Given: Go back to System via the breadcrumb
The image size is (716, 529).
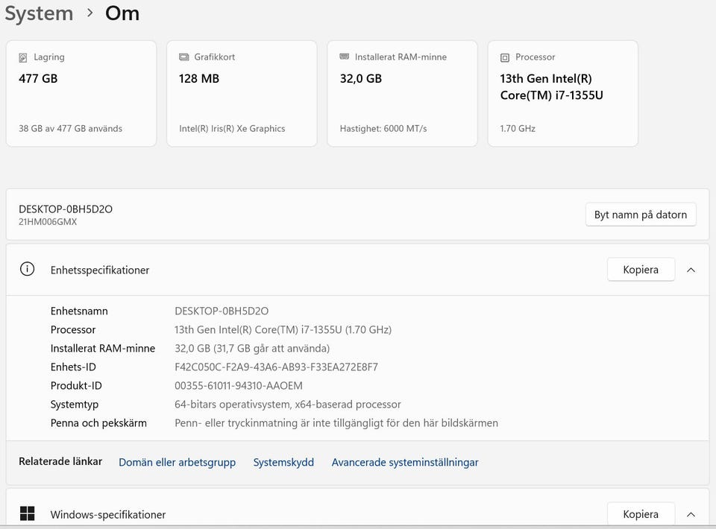Looking at the screenshot, I should 39,13.
